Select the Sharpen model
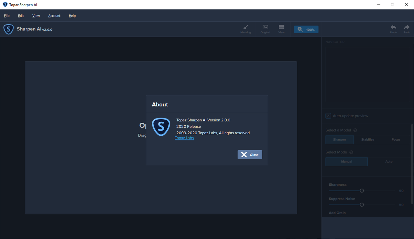414x239 pixels. pos(340,140)
